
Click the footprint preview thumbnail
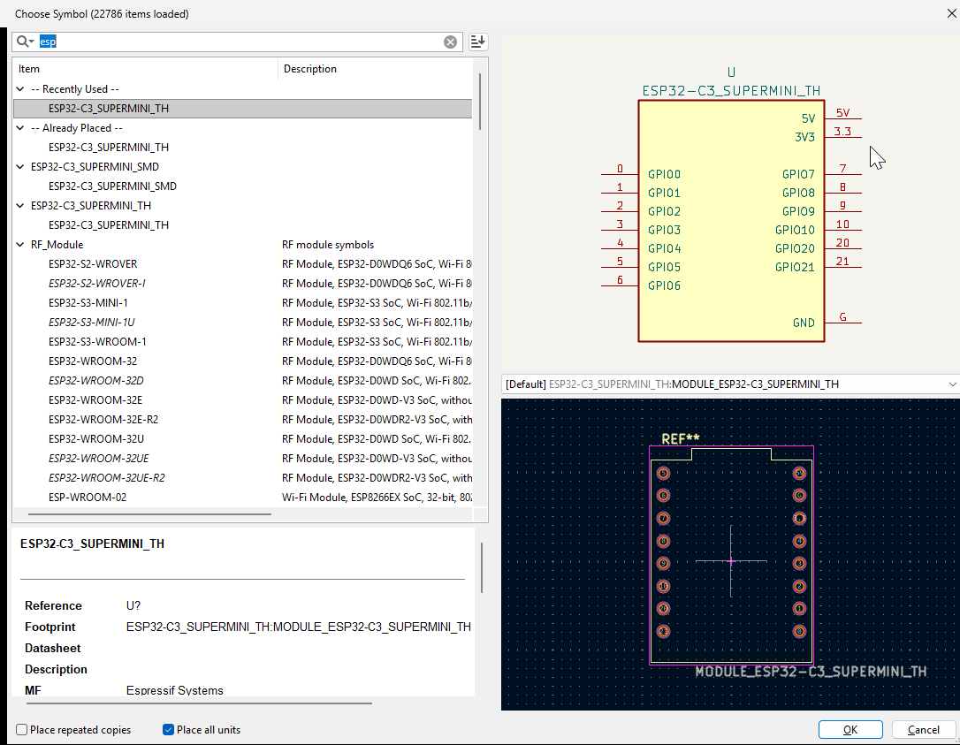[x=730, y=554]
